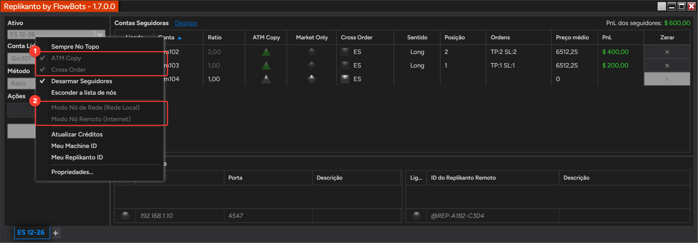Click the Posição column header
Viewport: 698px width, 243px height.
point(463,38)
